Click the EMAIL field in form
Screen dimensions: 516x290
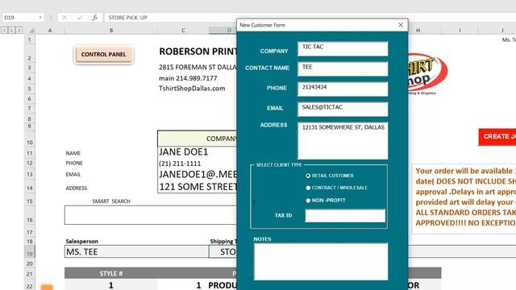tap(343, 110)
